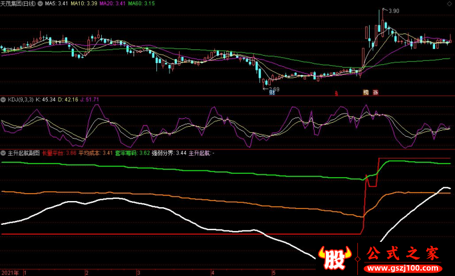Select the MA20 moving average label
Image resolution: width=455 pixels, height=276 pixels.
click(112, 4)
